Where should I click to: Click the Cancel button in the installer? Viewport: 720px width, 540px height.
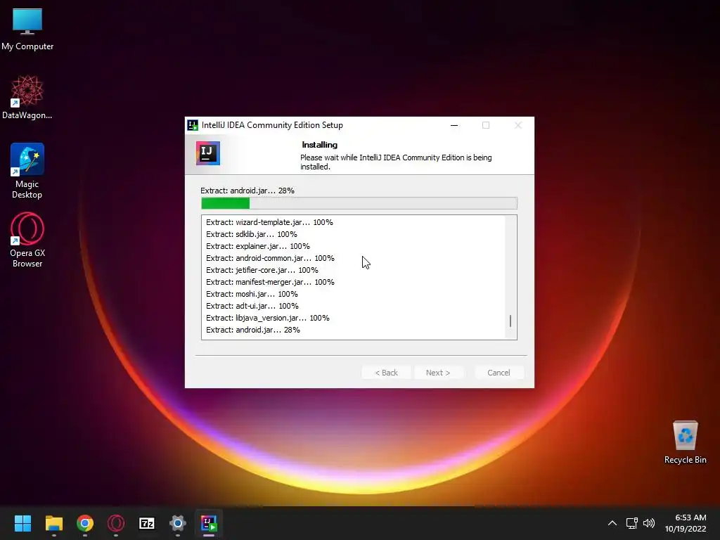pos(499,373)
